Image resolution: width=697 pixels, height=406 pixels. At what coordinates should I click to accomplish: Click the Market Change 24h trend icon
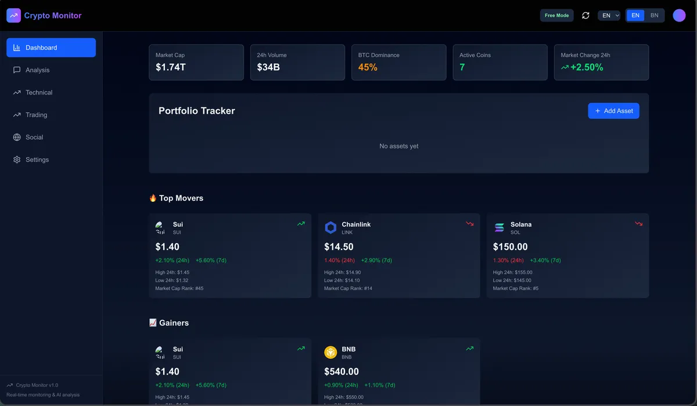pyautogui.click(x=565, y=67)
